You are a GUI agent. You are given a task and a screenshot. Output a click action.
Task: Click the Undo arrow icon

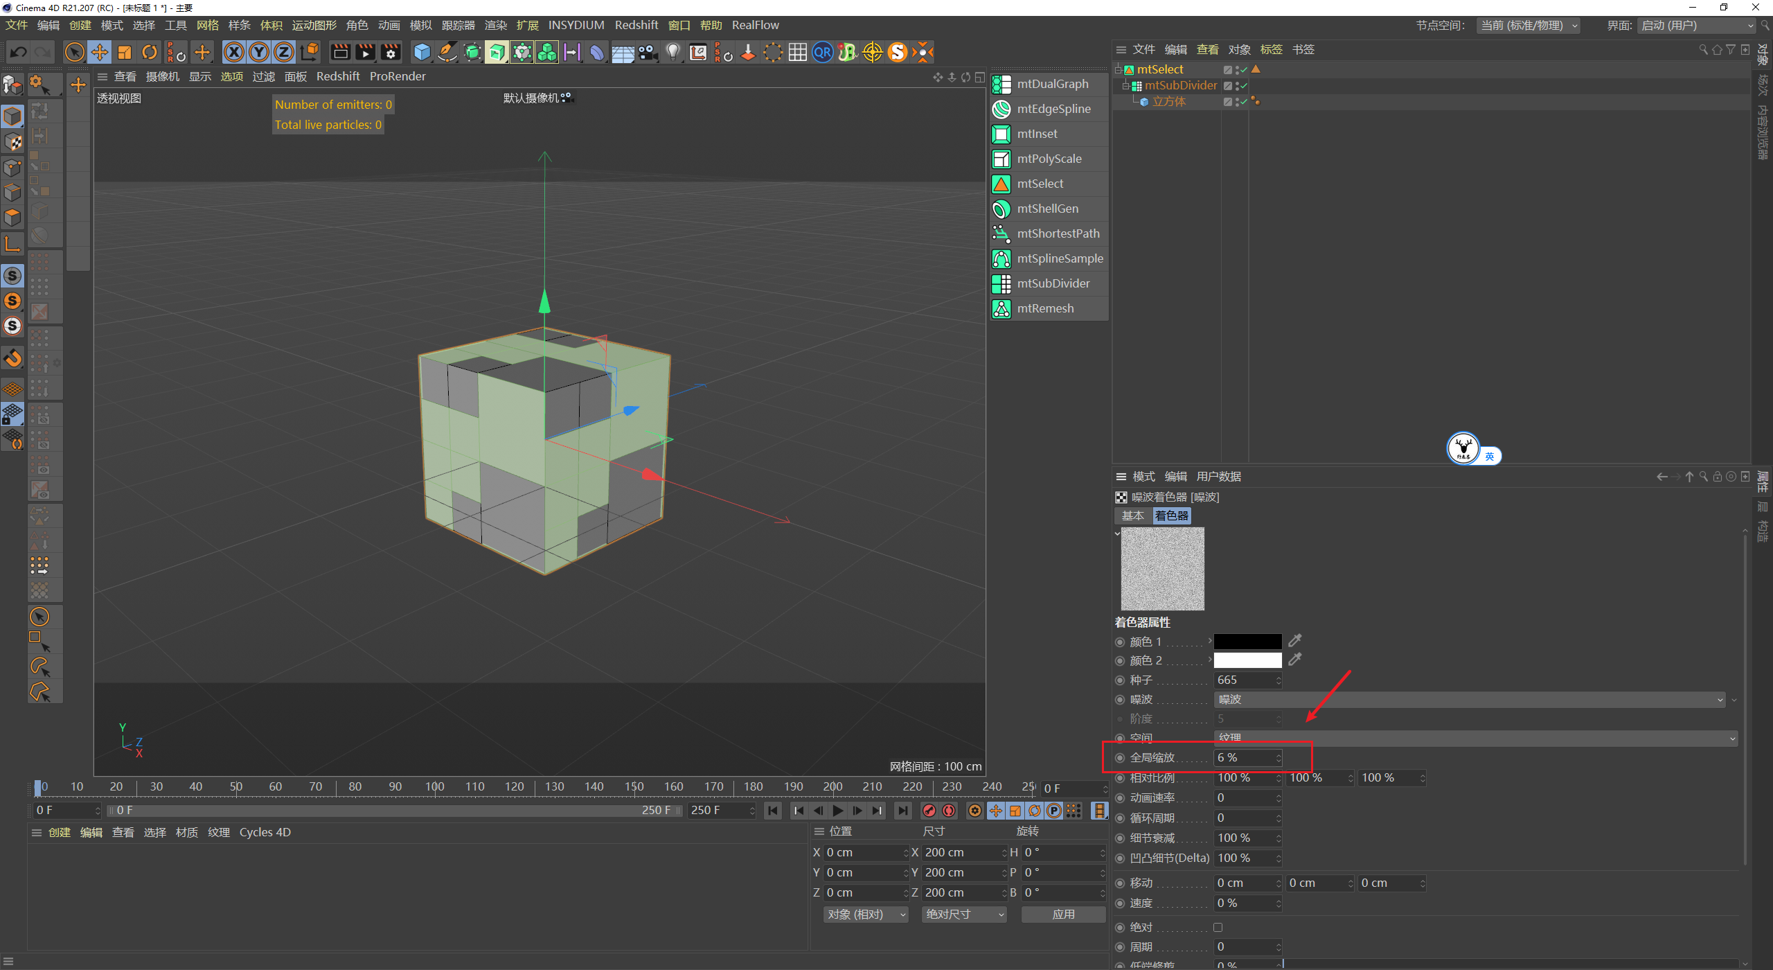tap(19, 53)
